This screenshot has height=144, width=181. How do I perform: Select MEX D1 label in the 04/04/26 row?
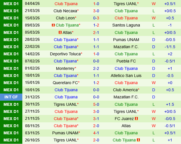[x=11, y=4]
